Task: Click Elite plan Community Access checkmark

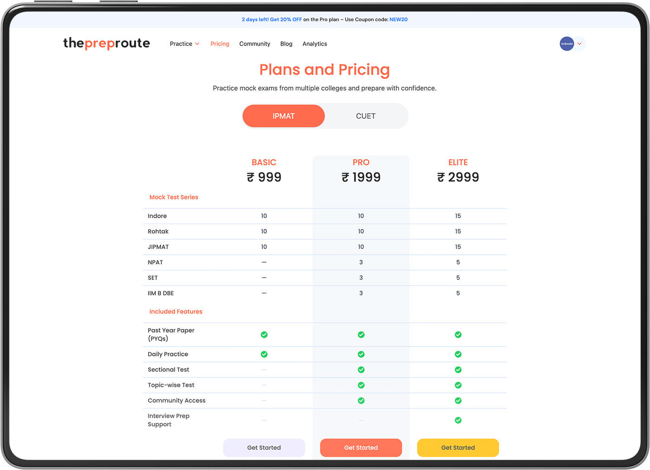Action: [x=458, y=400]
